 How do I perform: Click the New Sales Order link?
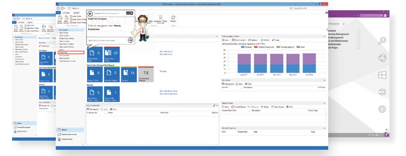click(x=166, y=54)
